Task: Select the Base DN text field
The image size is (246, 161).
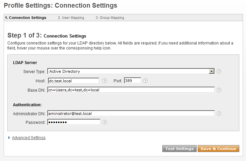Action: tap(131, 90)
